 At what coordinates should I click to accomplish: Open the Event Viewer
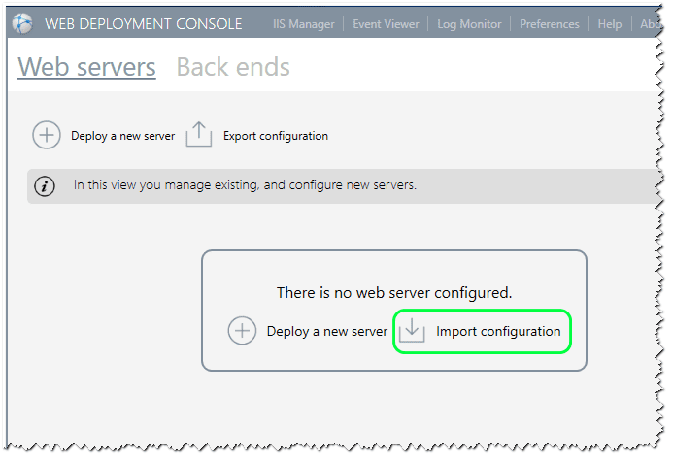tap(386, 24)
